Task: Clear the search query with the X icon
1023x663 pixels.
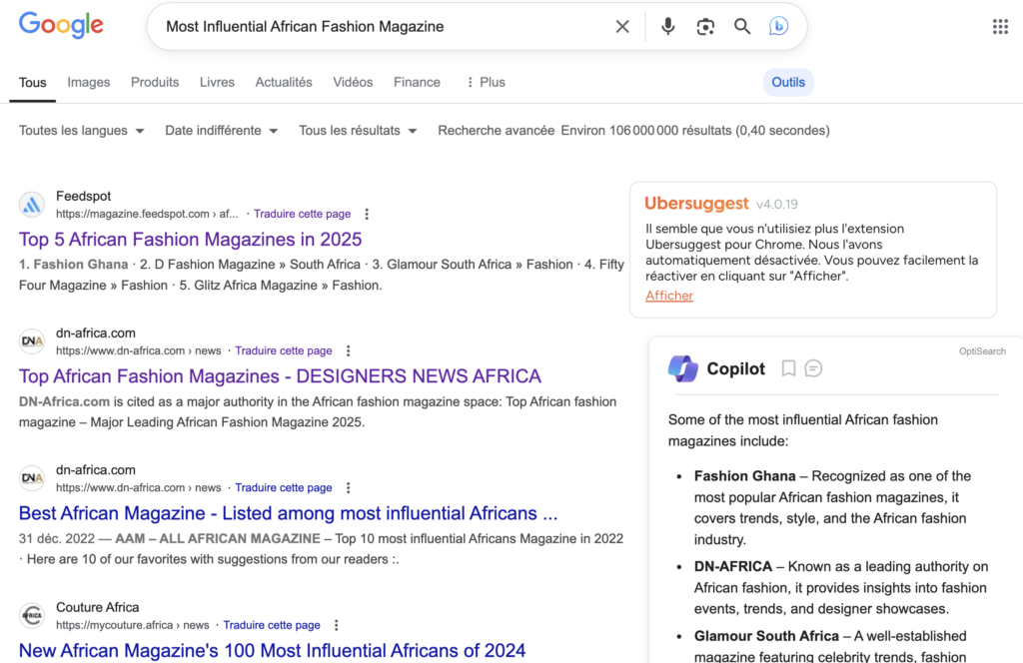Action: (621, 27)
